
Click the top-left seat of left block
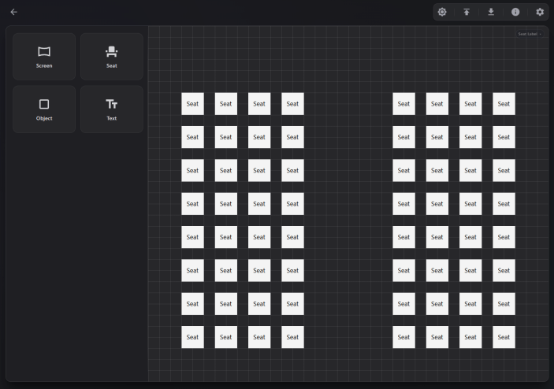[192, 103]
